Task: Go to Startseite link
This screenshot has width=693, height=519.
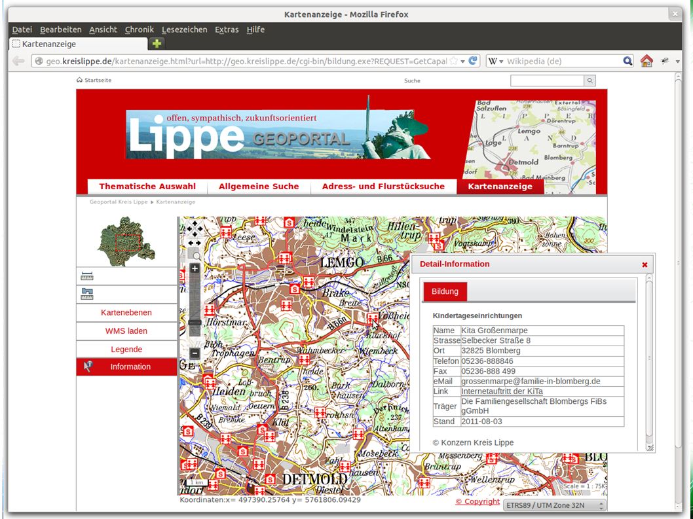Action: pyautogui.click(x=94, y=80)
